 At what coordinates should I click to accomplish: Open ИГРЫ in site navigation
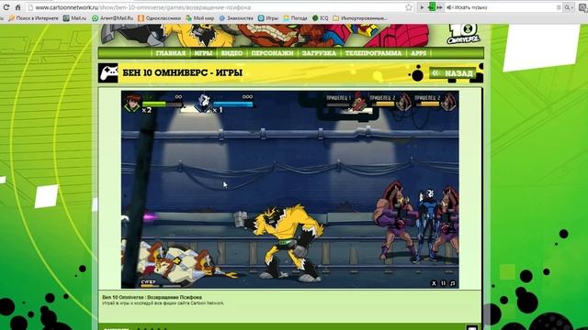(203, 53)
